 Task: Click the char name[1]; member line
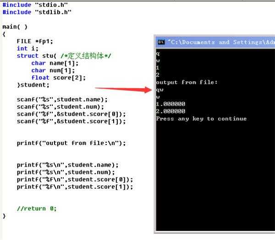(x=51, y=63)
